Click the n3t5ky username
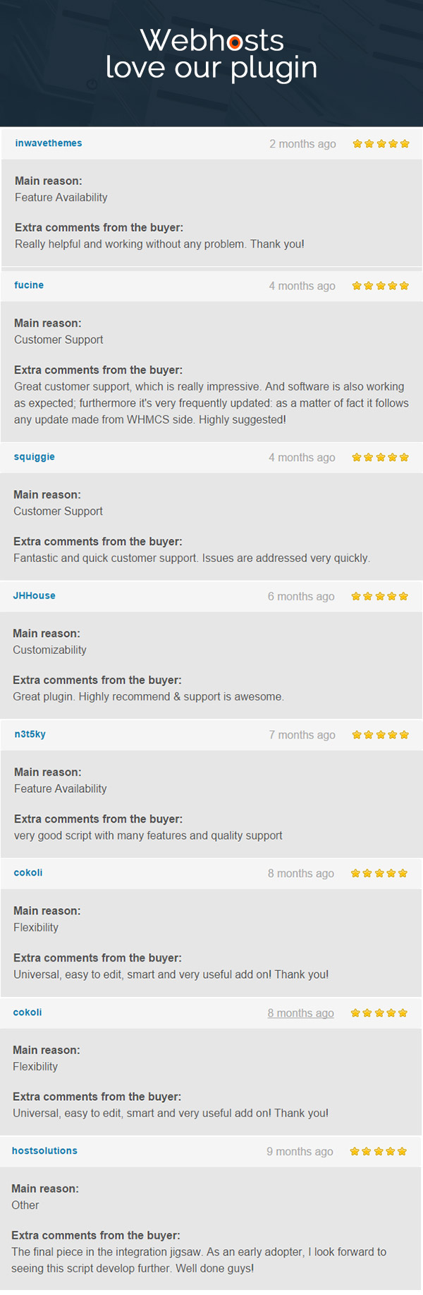The image size is (423, 1295). [30, 734]
